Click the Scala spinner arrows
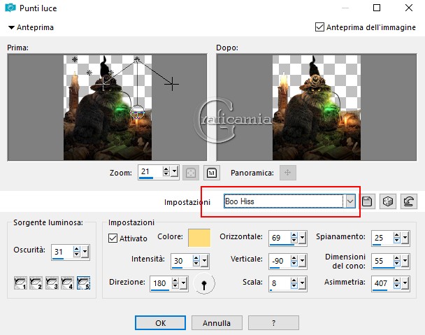The width and height of the screenshot is (425, 335). (x=294, y=283)
